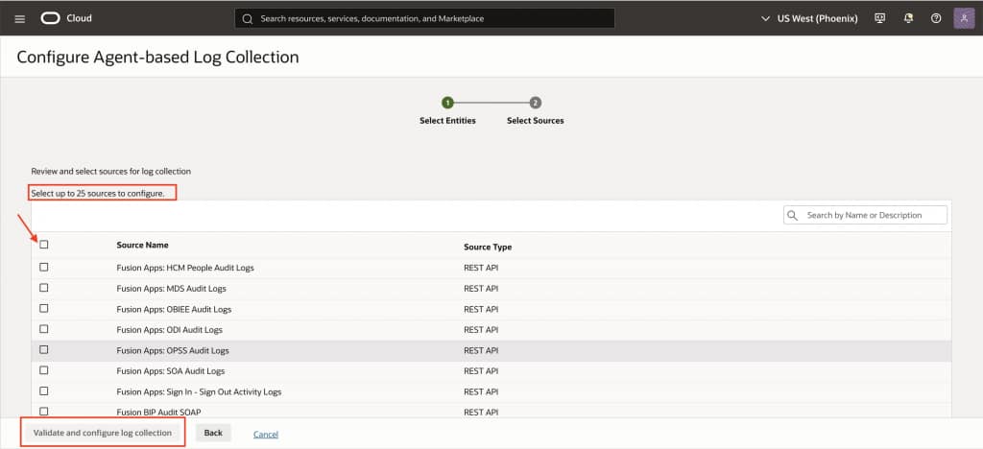The image size is (983, 449).
Task: Click the Cancel link
Action: pyautogui.click(x=266, y=434)
